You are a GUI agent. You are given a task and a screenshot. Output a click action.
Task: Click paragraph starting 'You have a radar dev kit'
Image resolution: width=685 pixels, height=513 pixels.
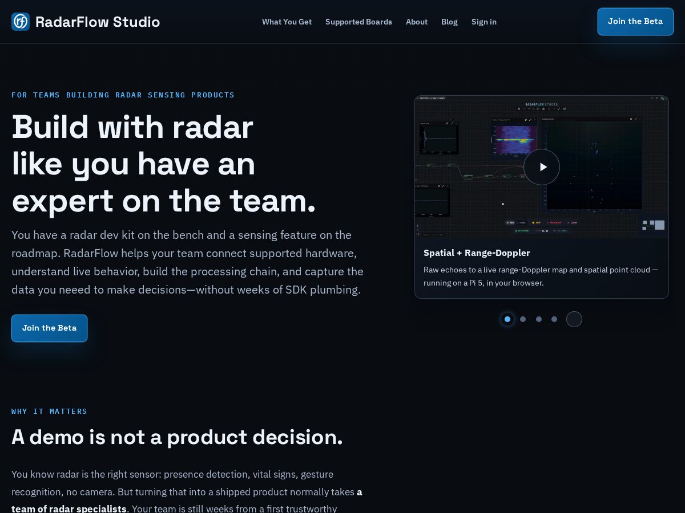pos(188,262)
